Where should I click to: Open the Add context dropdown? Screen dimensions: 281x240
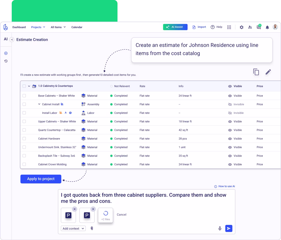[x=73, y=229]
